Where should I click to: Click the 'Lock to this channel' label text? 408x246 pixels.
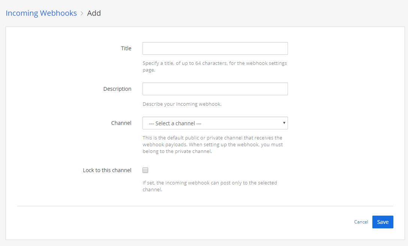[x=107, y=170]
